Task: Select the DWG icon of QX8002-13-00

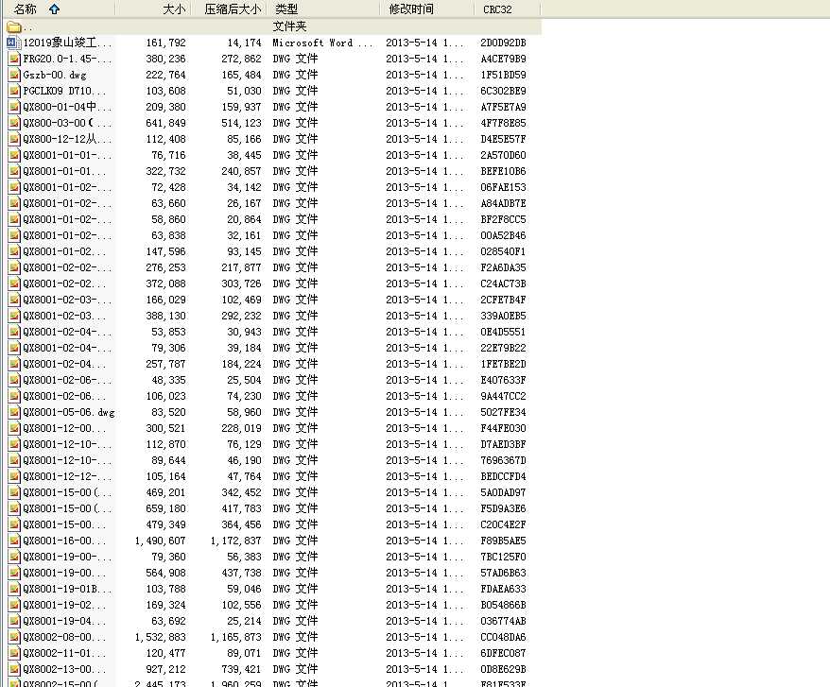Action: (15, 668)
